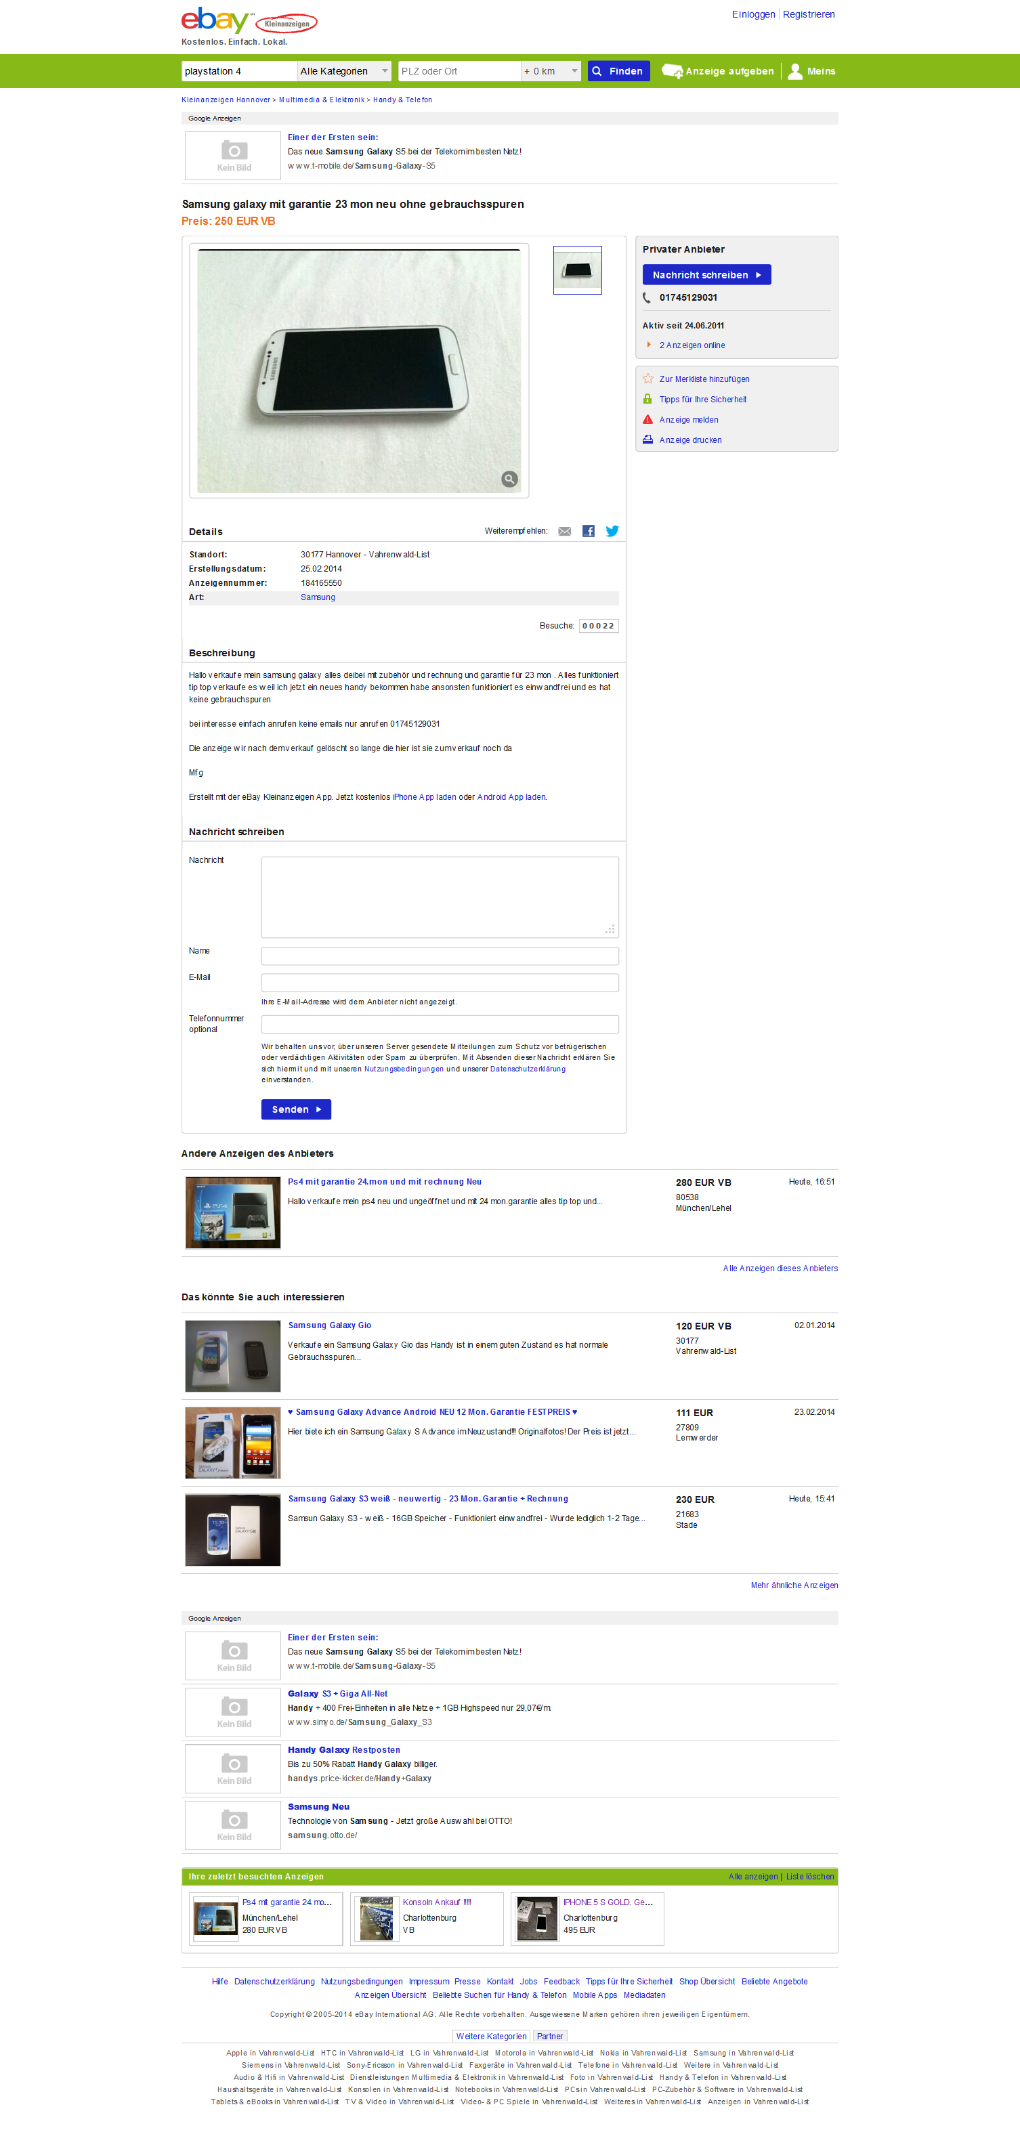Click the star icon for Merkliste
Image resolution: width=1020 pixels, height=2130 pixels.
pyautogui.click(x=648, y=379)
